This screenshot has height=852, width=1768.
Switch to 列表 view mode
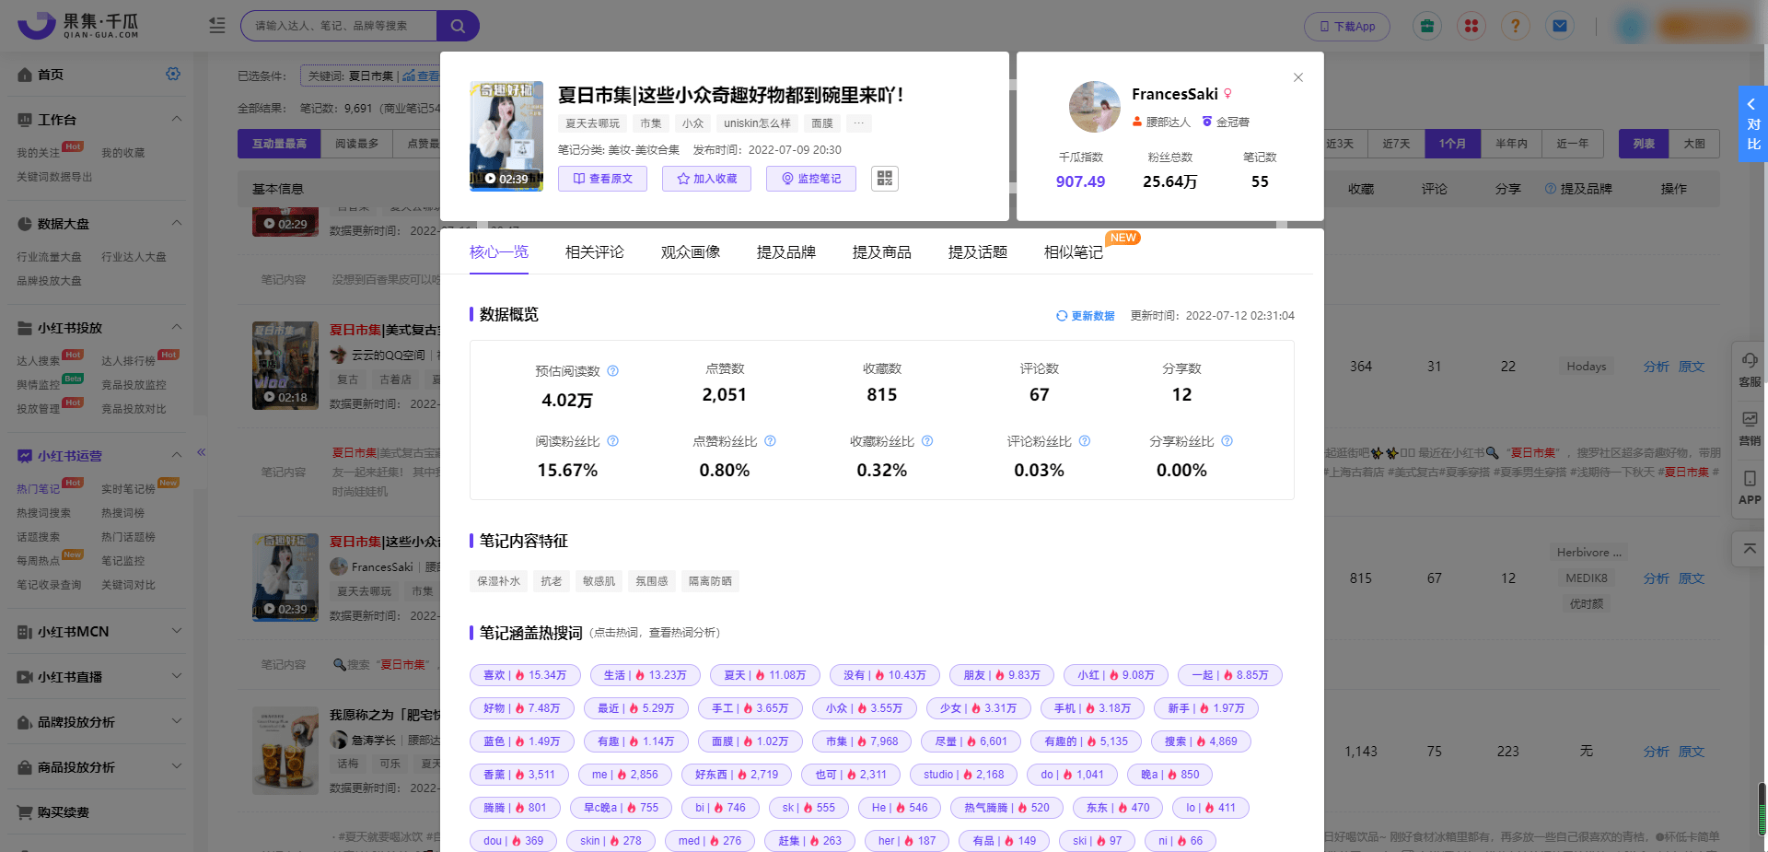(1644, 144)
